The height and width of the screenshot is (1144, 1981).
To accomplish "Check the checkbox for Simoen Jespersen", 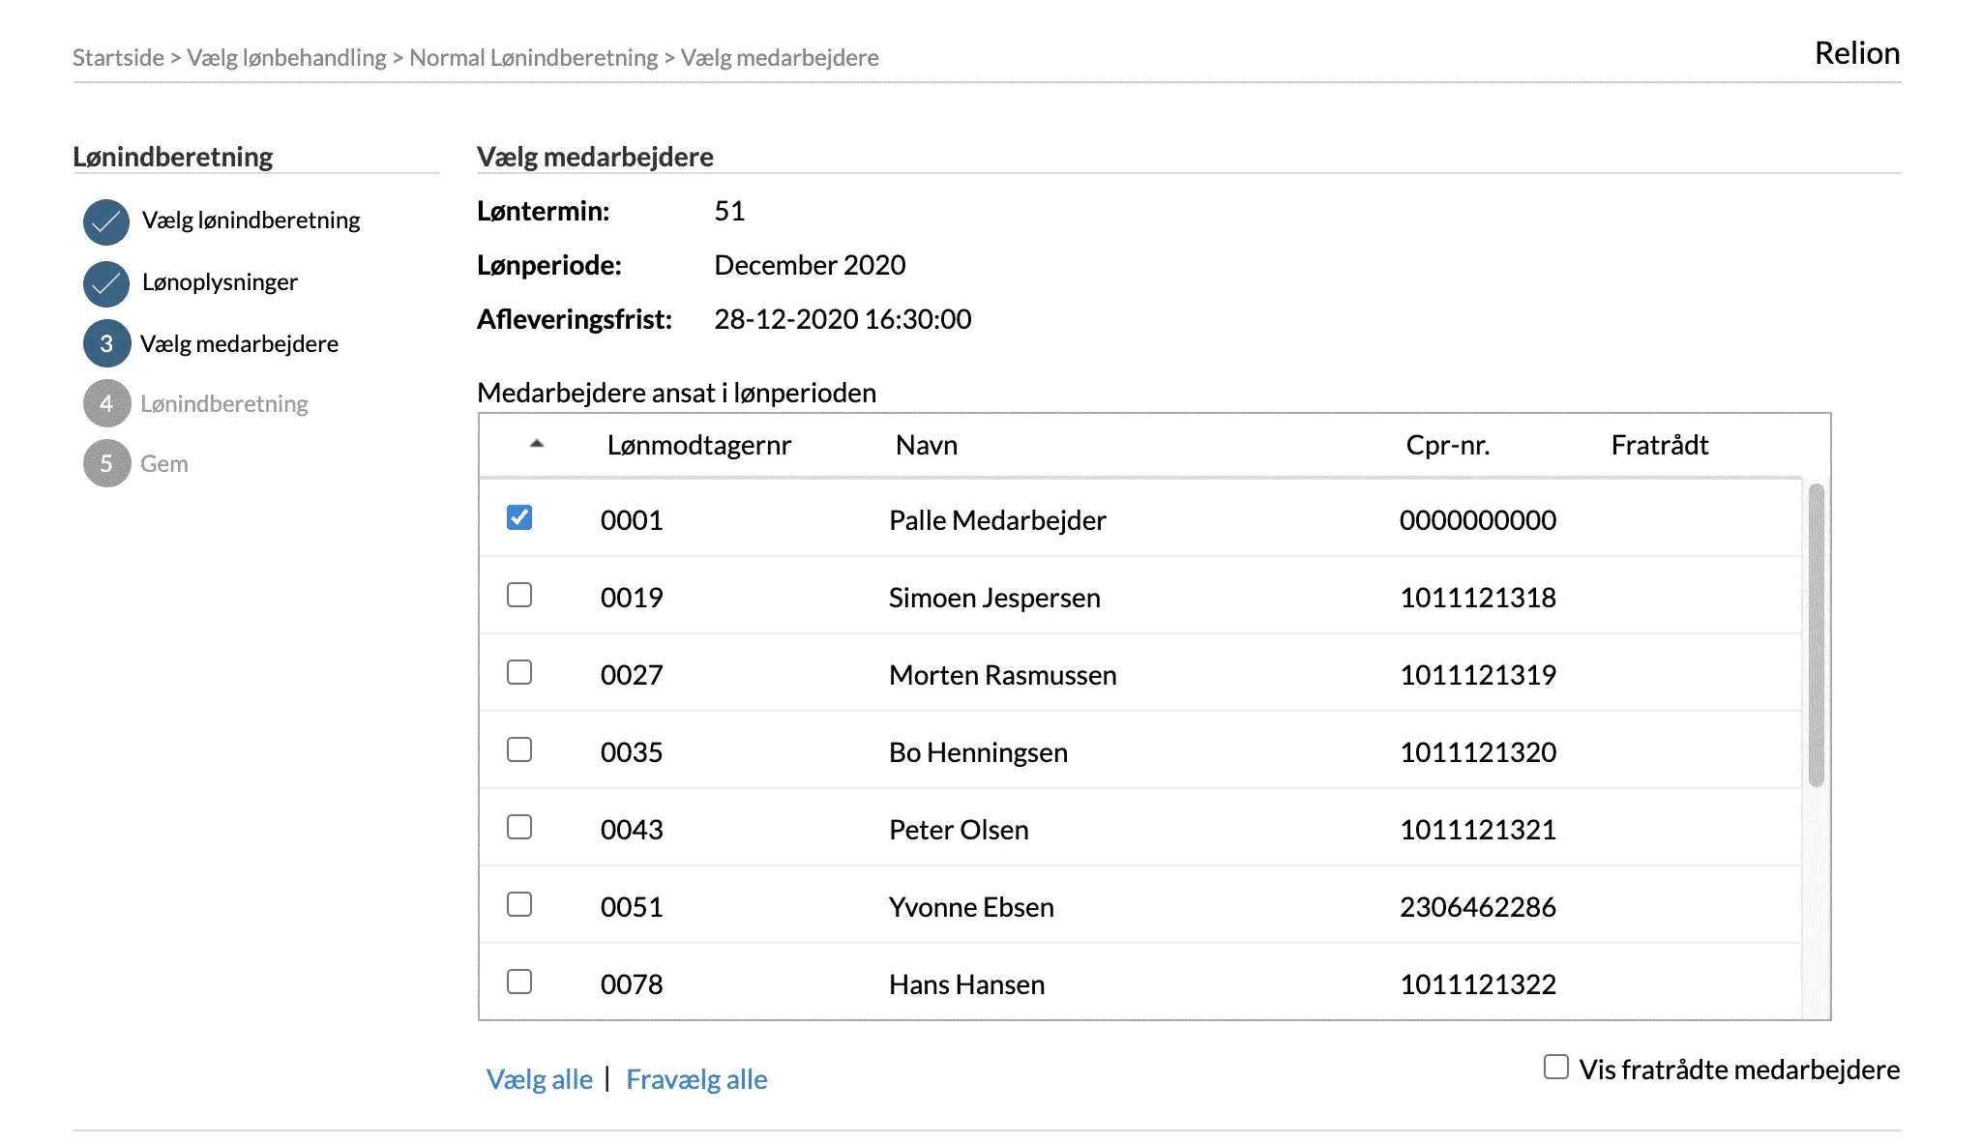I will click(x=519, y=595).
